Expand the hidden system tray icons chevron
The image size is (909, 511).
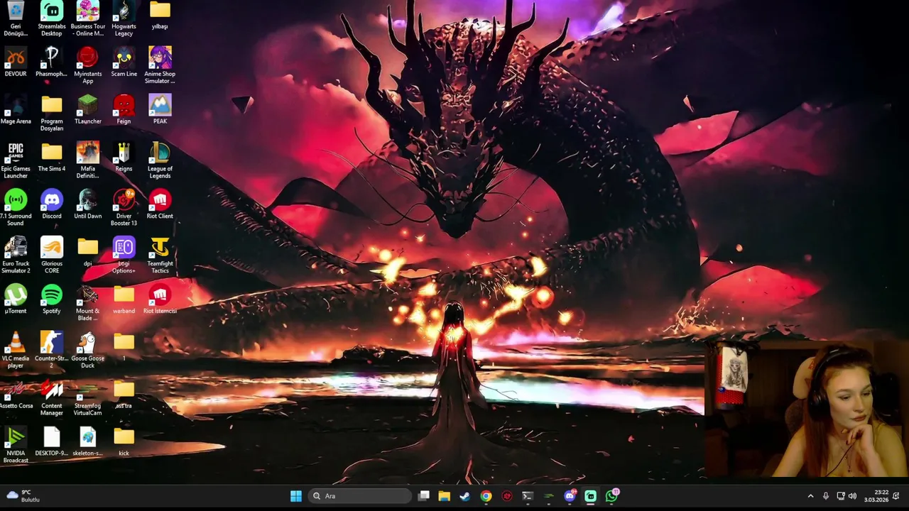tap(810, 496)
